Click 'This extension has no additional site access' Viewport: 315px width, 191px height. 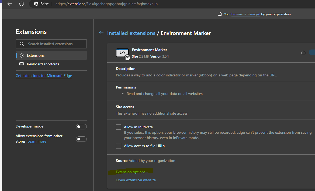tap(152, 113)
